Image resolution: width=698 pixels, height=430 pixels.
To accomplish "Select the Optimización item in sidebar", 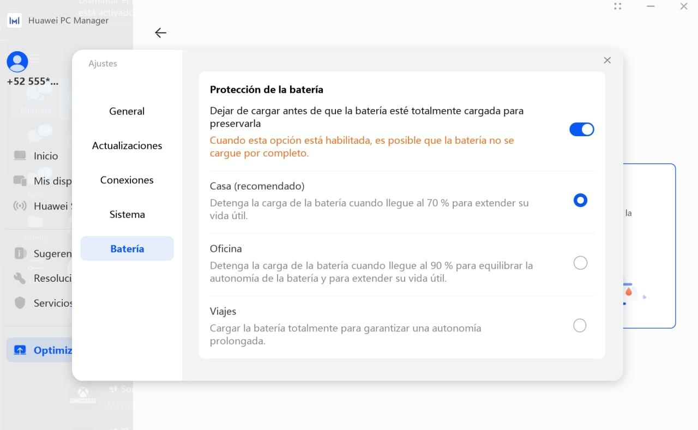I will pos(39,350).
